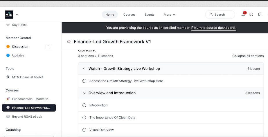Click the blue Updates space icon
The height and width of the screenshot is (137, 268).
(x=8, y=55)
